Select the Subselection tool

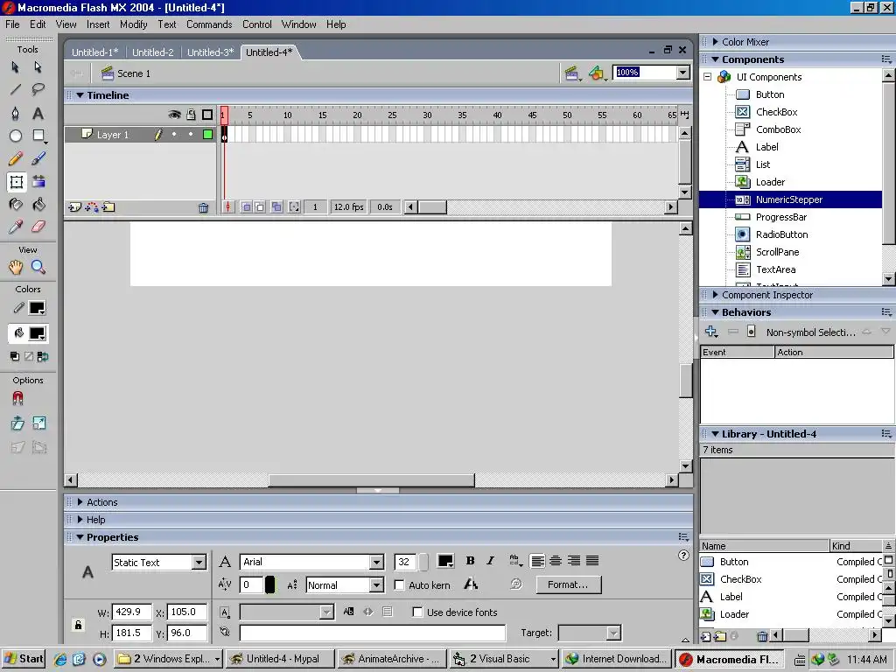point(38,66)
